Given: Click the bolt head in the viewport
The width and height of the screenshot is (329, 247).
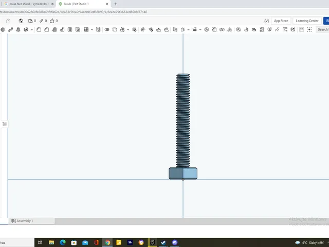Looking at the screenshot, I should 183,173.
